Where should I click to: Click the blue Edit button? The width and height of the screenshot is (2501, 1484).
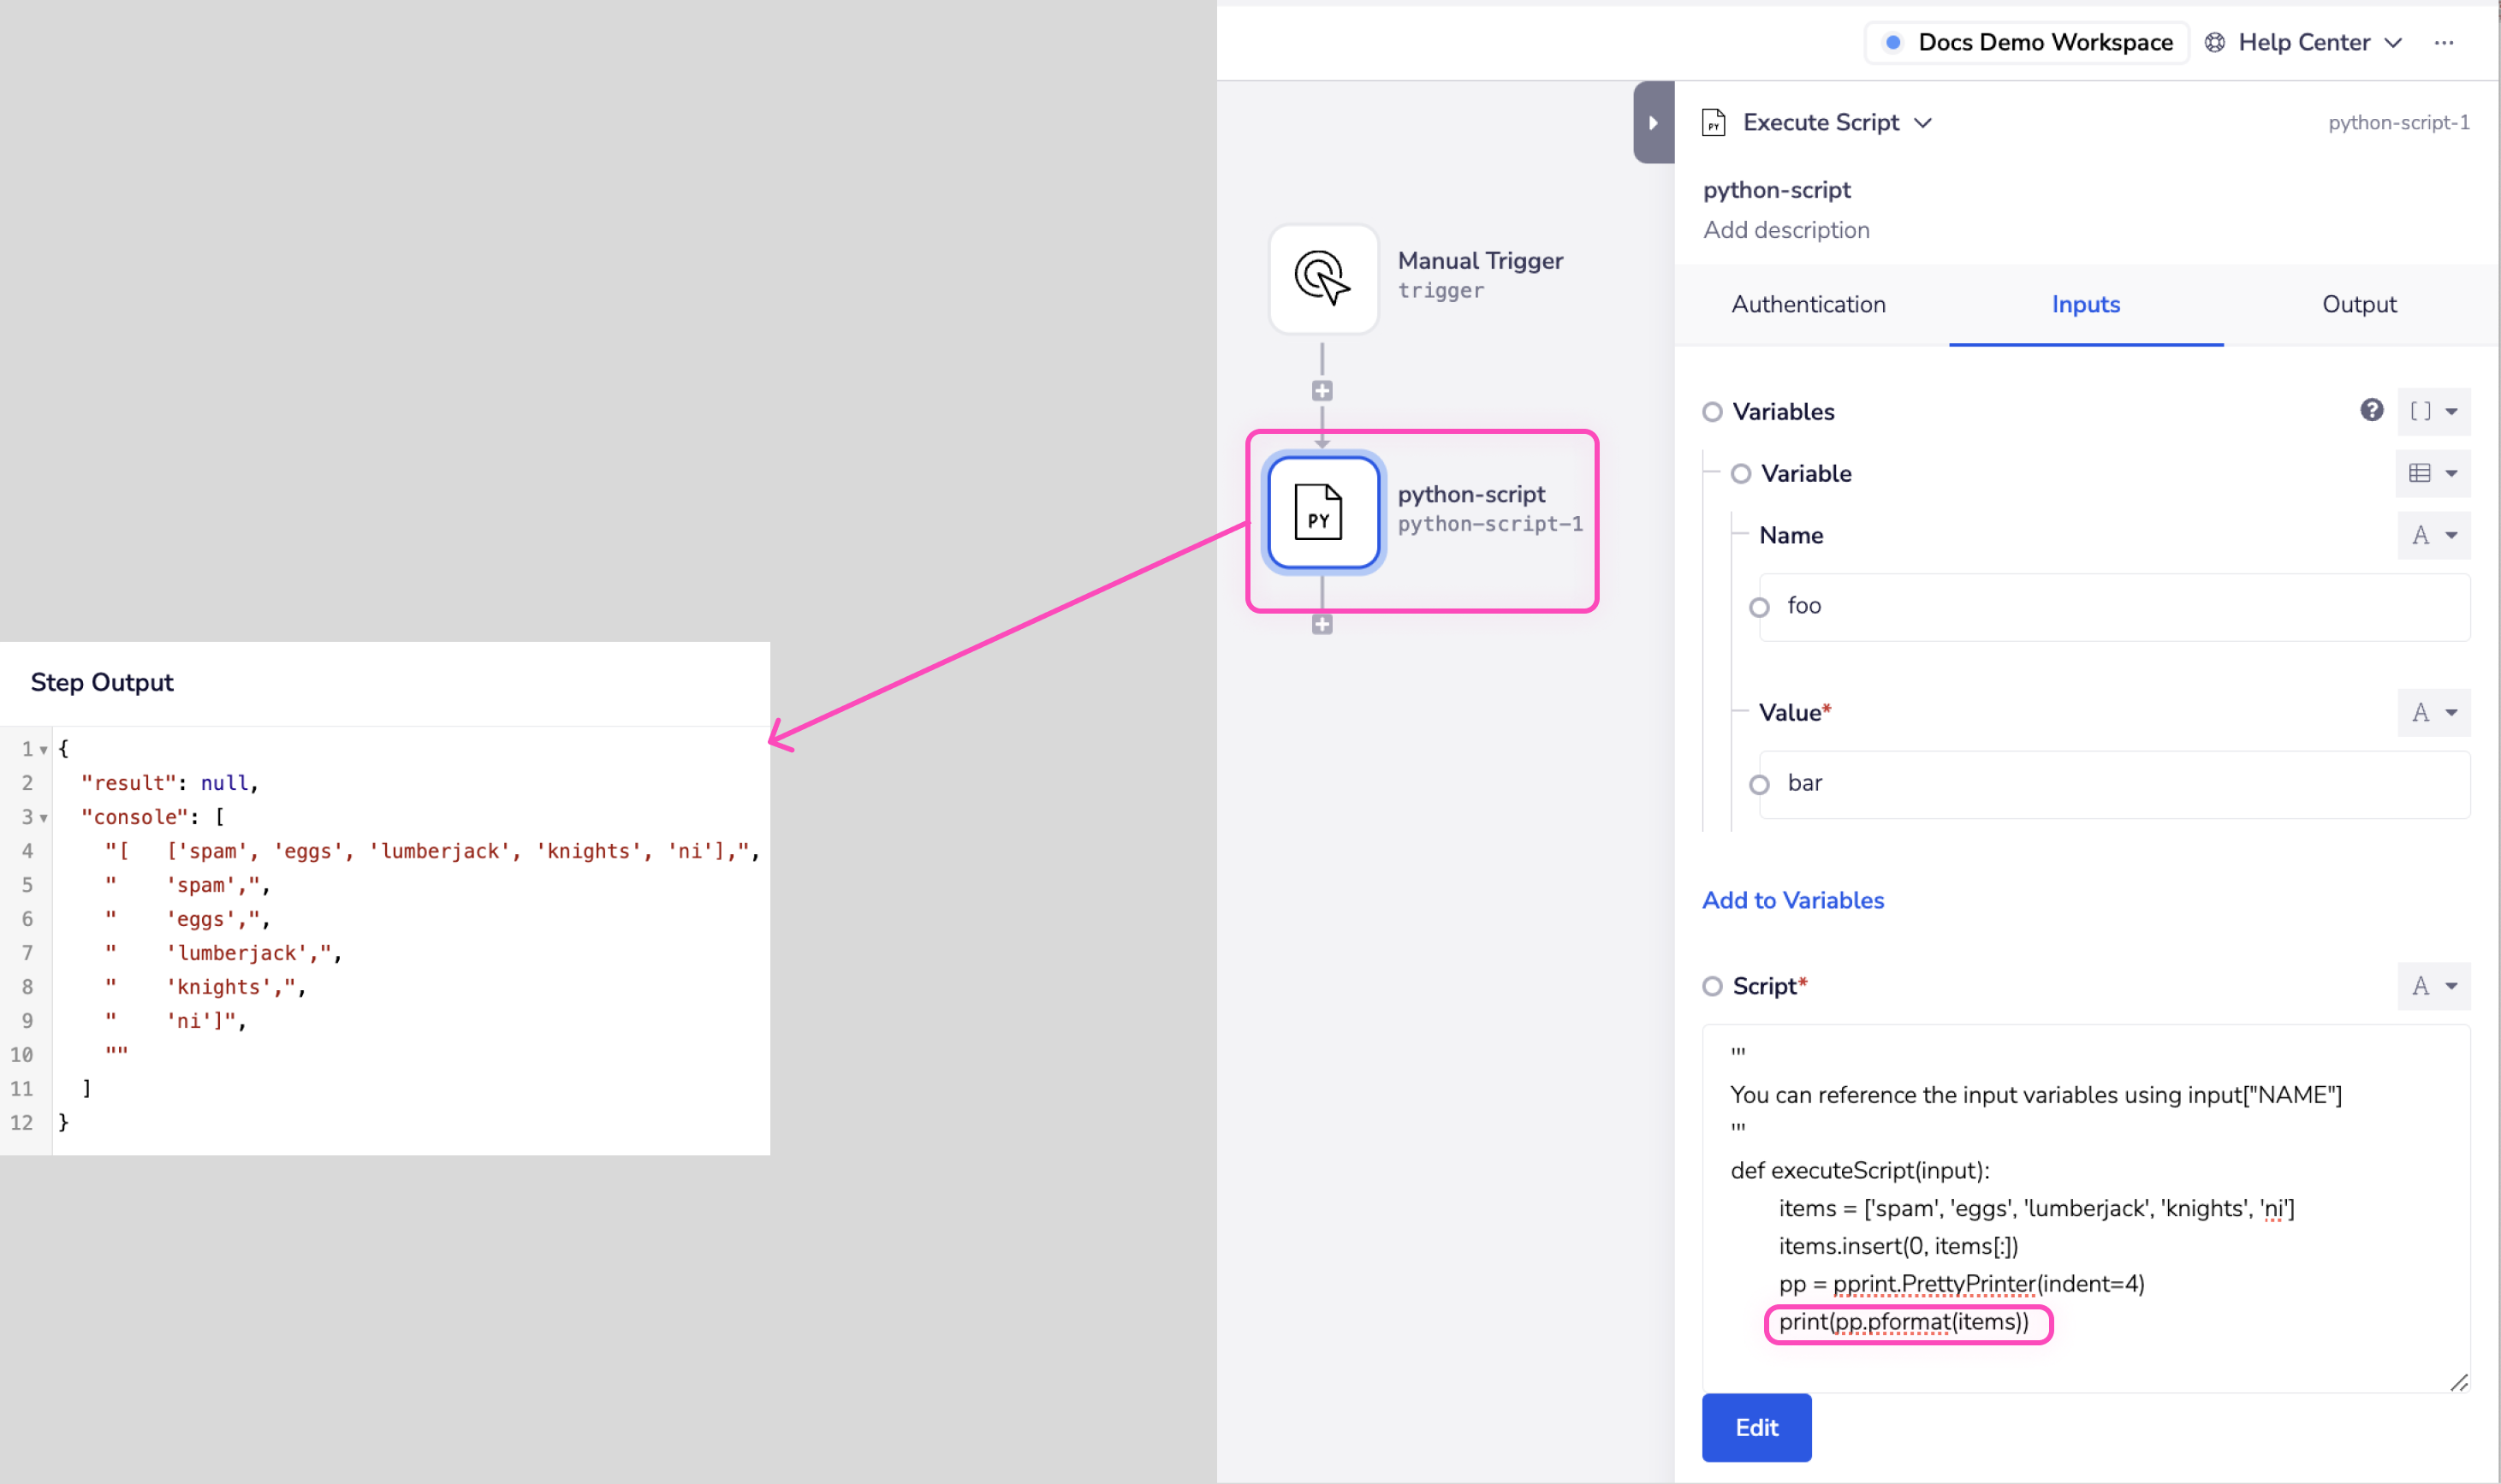[1756, 1427]
